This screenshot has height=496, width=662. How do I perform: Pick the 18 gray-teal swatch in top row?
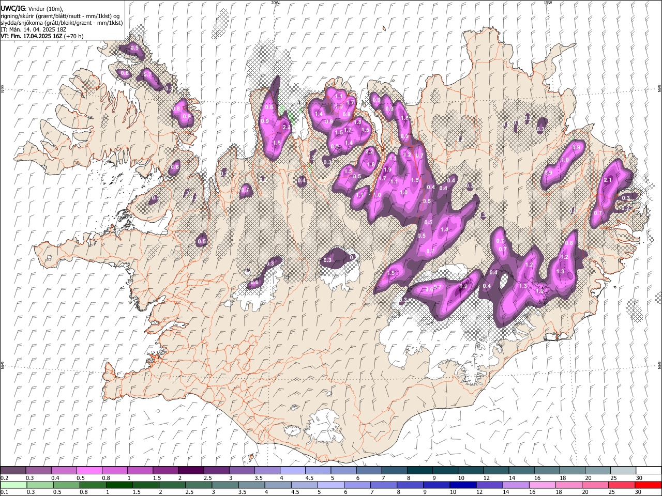(572, 471)
